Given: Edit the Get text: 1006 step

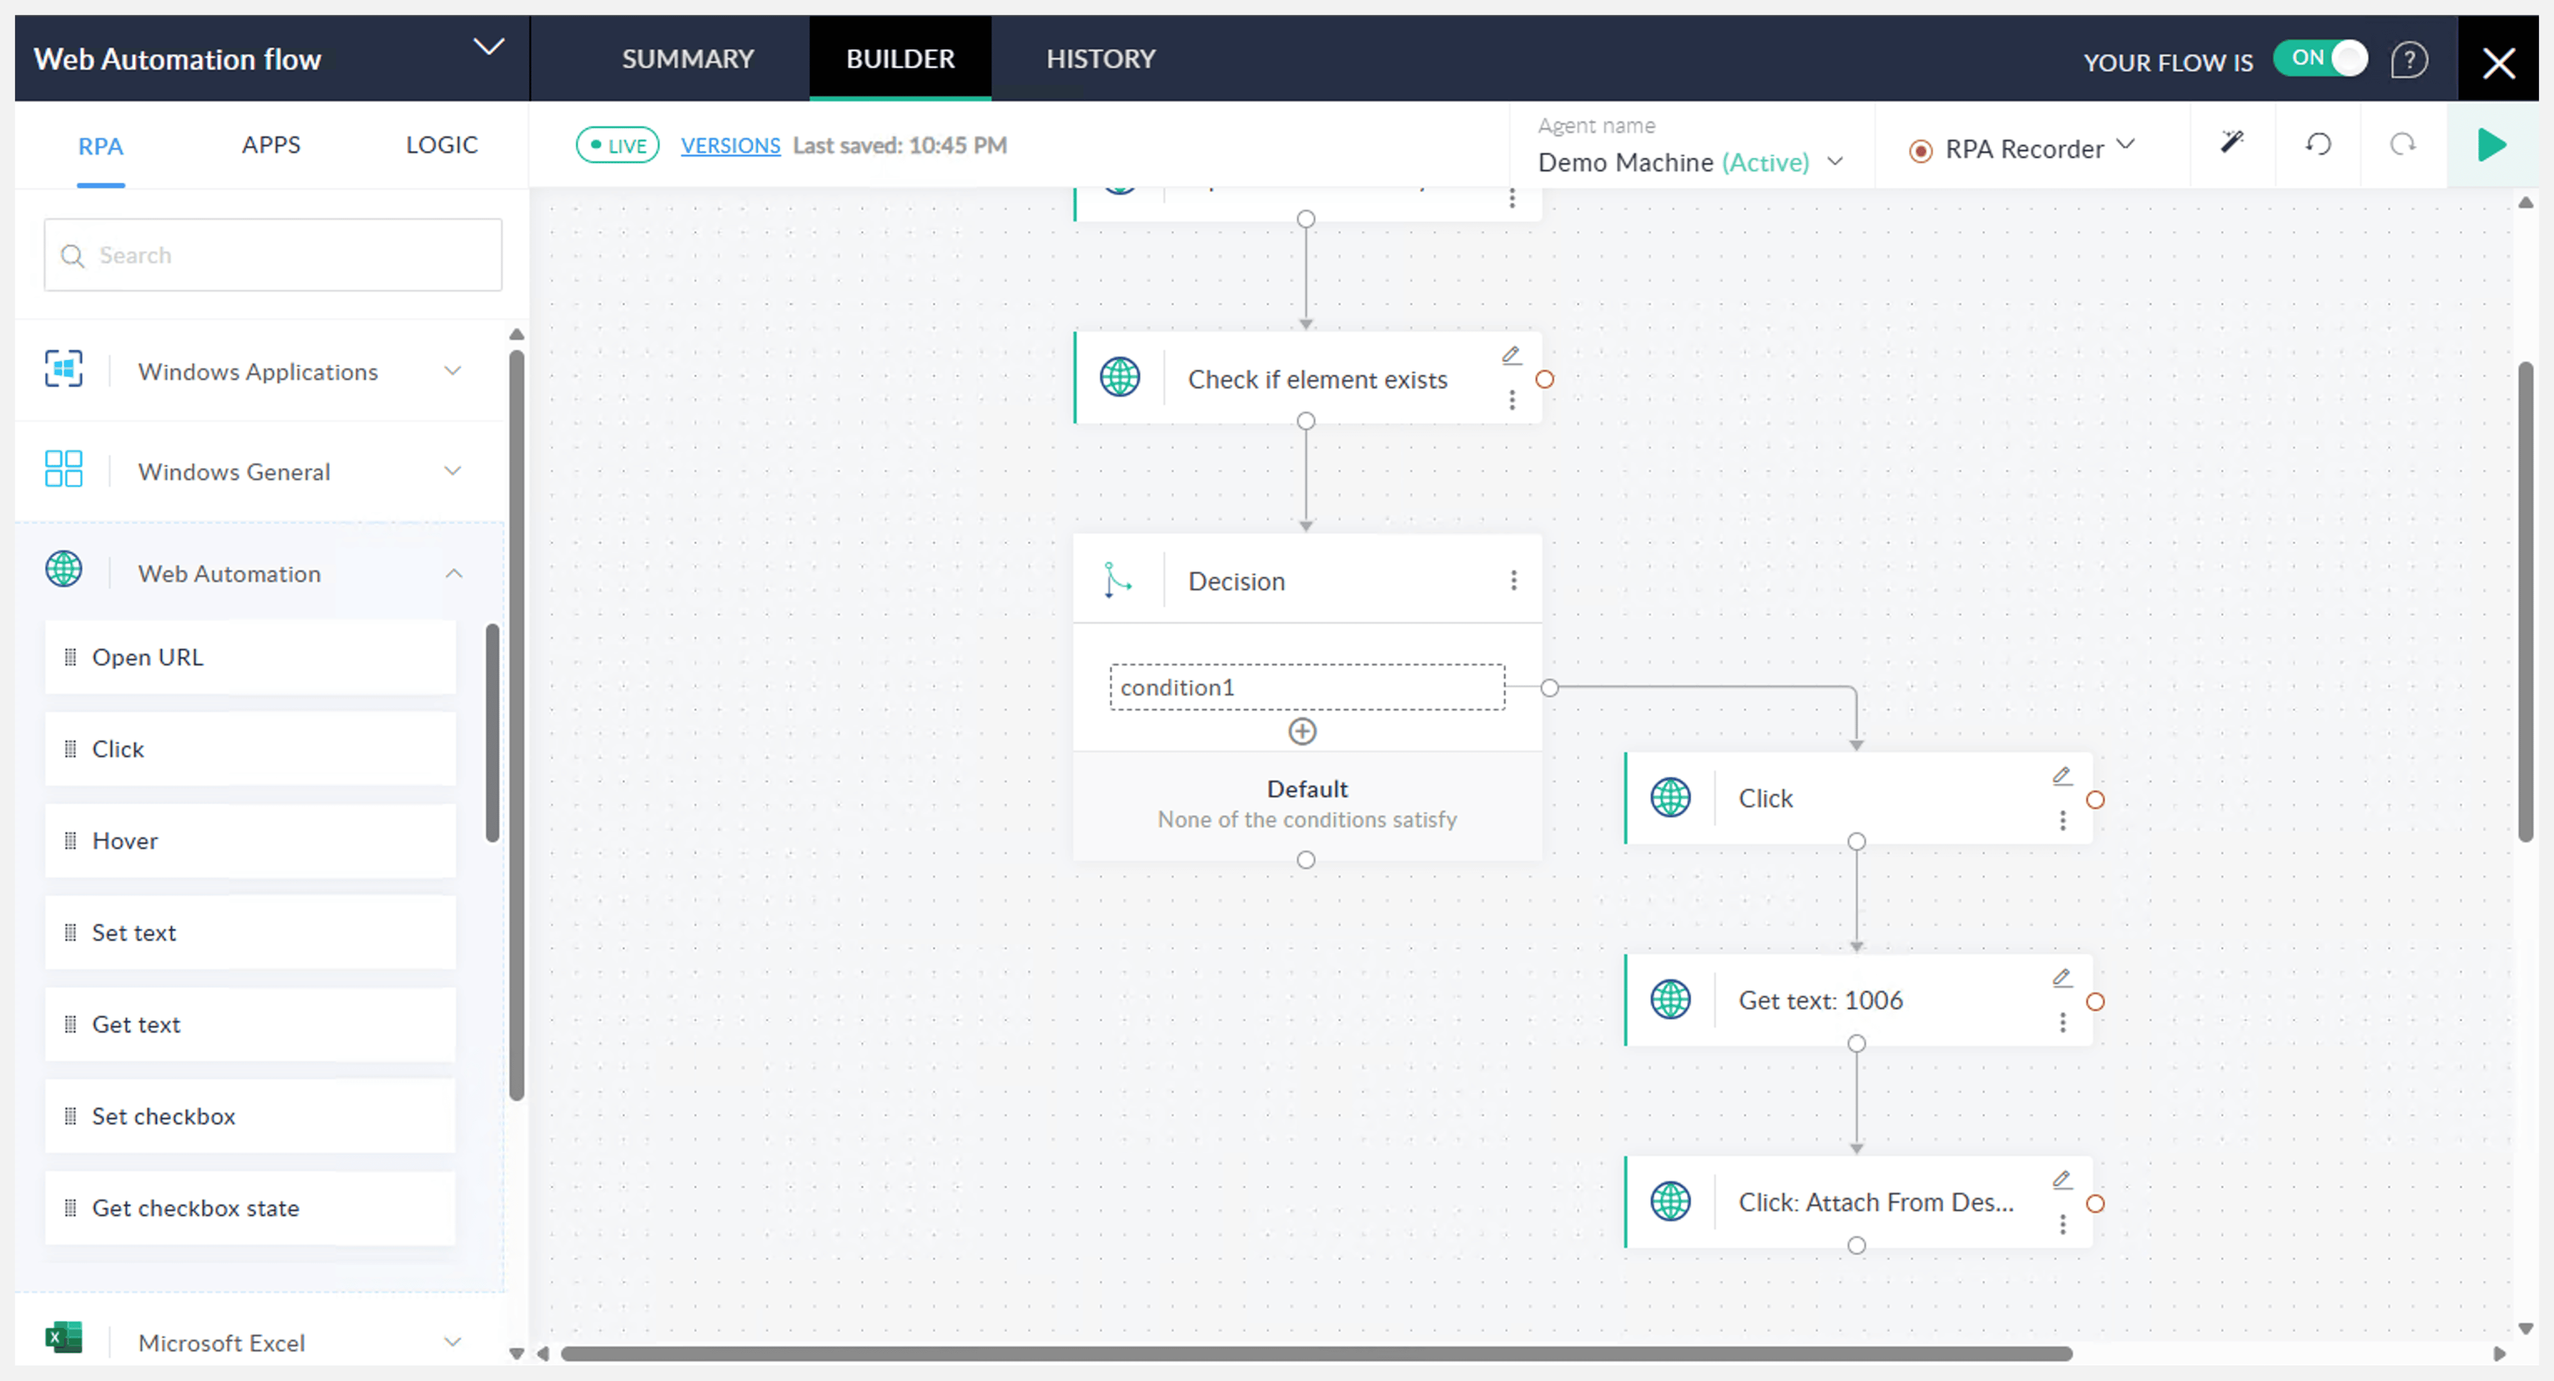Looking at the screenshot, I should (x=2061, y=977).
